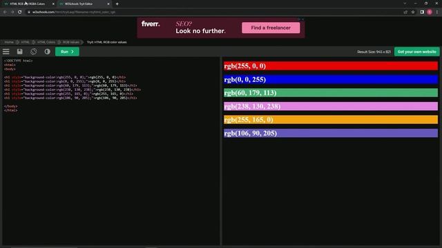Click the code line with rgb(106, 90, 205)
The height and width of the screenshot is (248, 442).
(x=70, y=98)
